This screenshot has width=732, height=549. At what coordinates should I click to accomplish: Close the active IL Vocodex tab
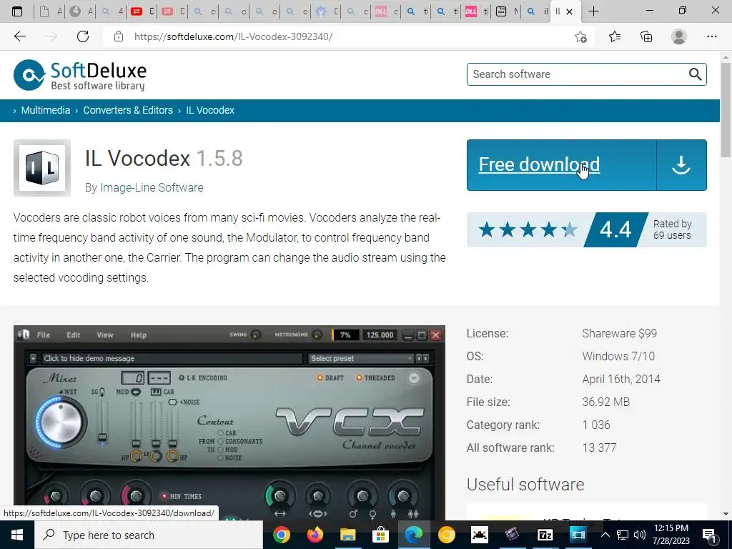point(569,11)
